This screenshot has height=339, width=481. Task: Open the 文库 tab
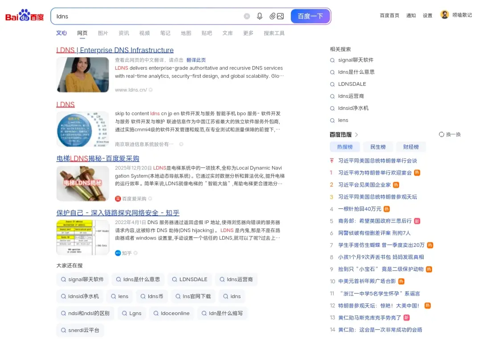click(228, 33)
